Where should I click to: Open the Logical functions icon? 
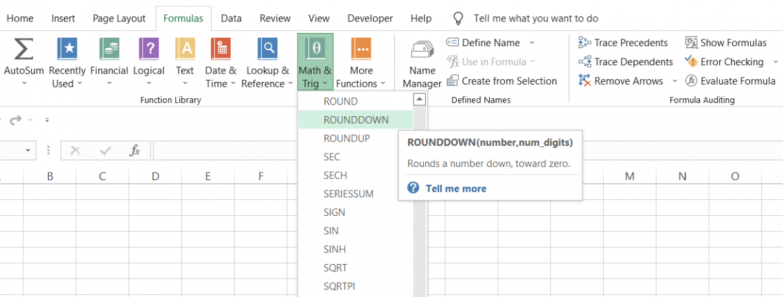pos(149,49)
